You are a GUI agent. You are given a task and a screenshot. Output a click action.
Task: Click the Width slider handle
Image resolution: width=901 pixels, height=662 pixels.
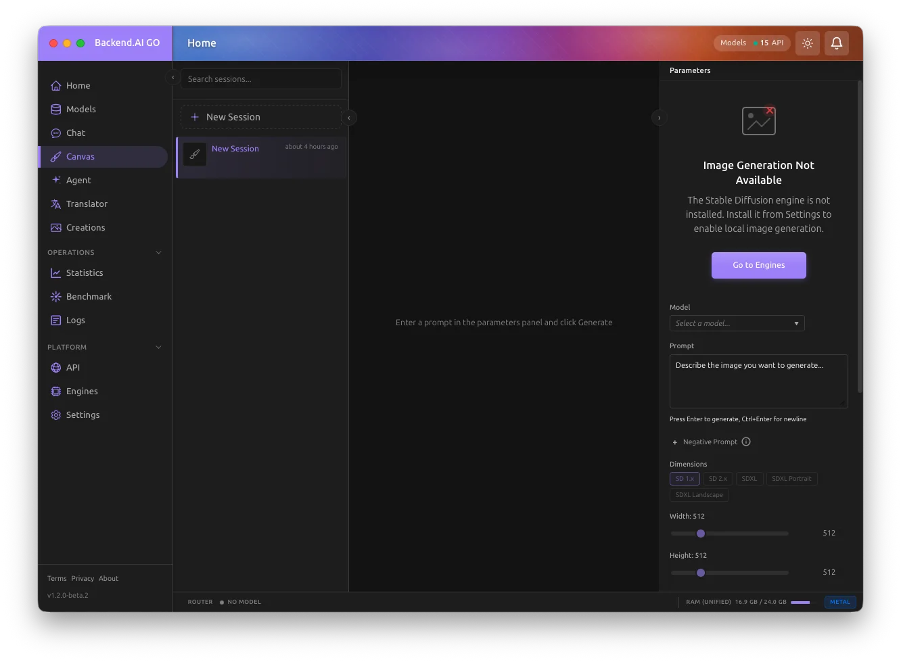[x=701, y=534]
